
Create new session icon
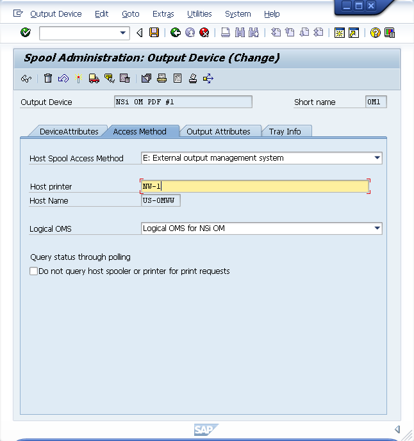340,33
